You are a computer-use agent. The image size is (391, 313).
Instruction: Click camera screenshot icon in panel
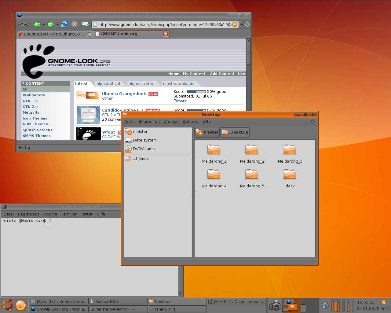coord(275,305)
